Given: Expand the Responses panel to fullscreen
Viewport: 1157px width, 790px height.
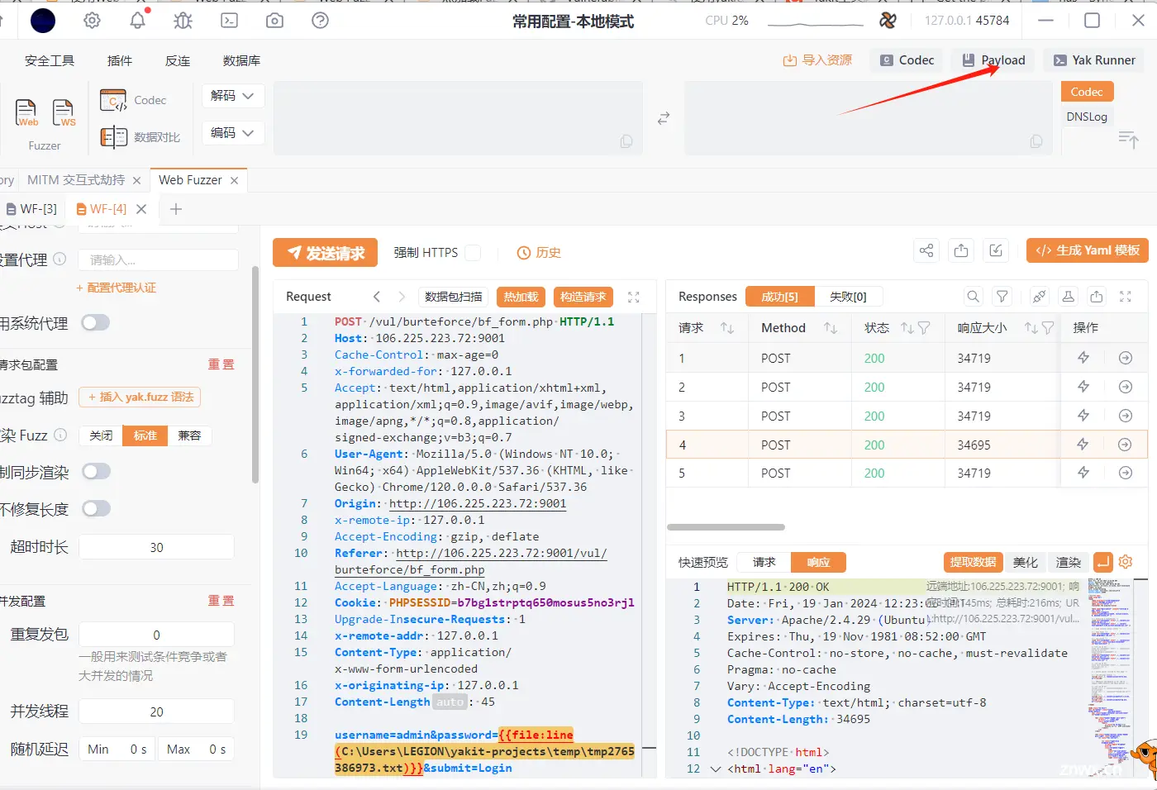Looking at the screenshot, I should point(1125,297).
